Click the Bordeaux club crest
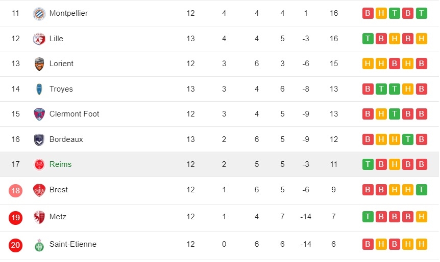 click(39, 139)
